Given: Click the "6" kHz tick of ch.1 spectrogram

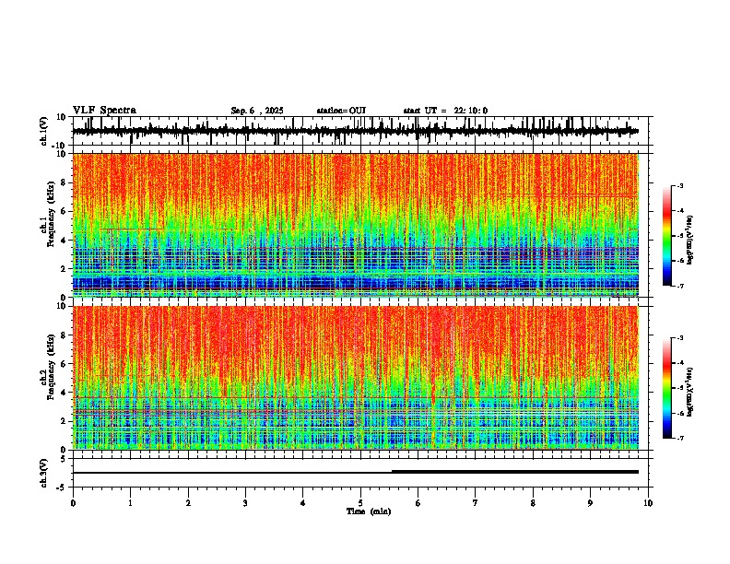Looking at the screenshot, I should pos(64,212).
